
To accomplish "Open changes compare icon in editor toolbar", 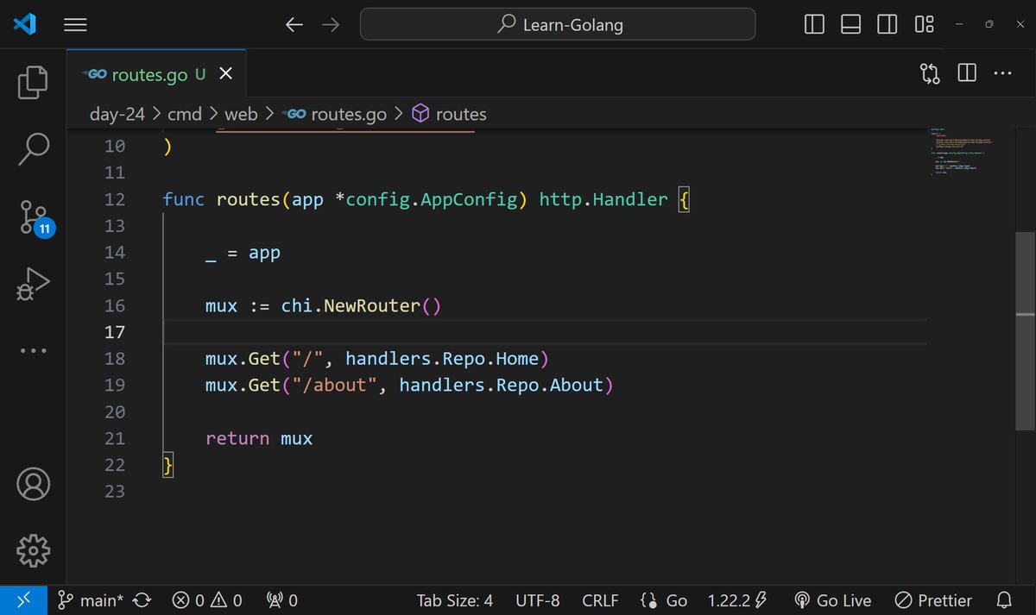I will tap(930, 74).
